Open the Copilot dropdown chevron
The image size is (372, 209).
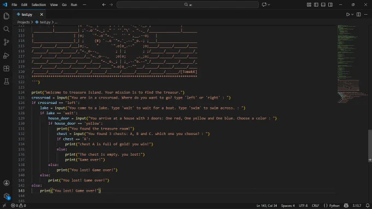pyautogui.click(x=269, y=4)
